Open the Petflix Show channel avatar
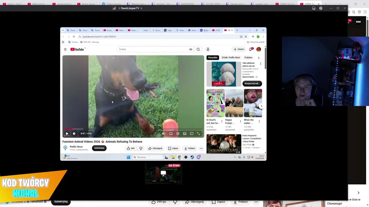This screenshot has width=369, height=207. 65,148
